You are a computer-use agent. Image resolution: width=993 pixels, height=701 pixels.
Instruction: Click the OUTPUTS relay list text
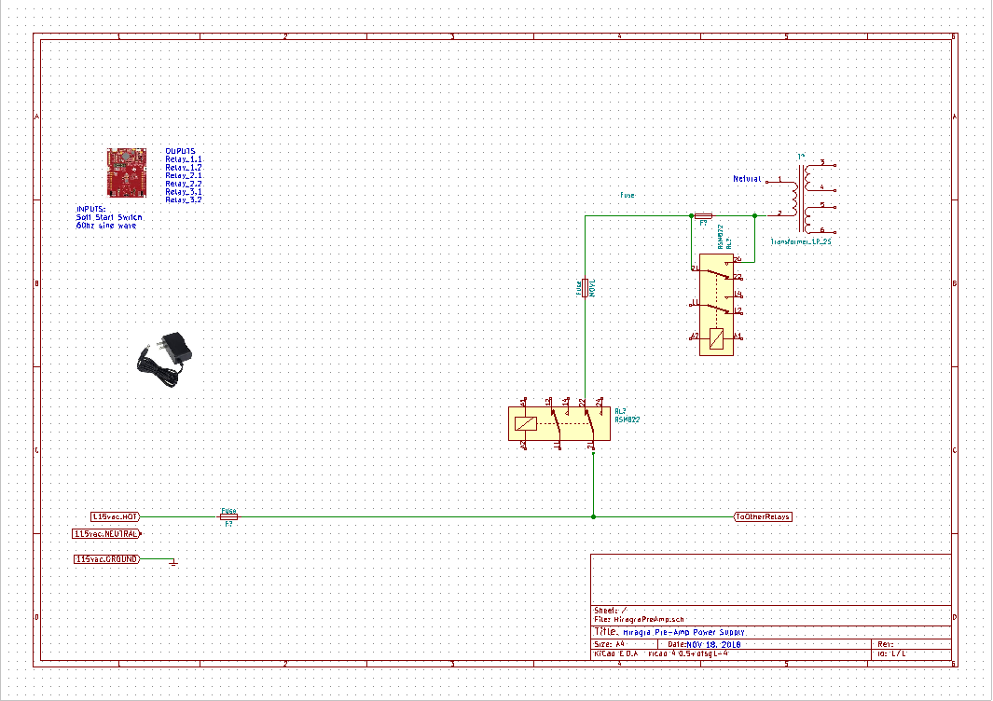[184, 175]
